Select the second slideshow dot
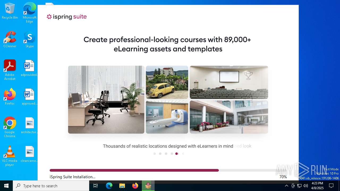 pyautogui.click(x=160, y=154)
